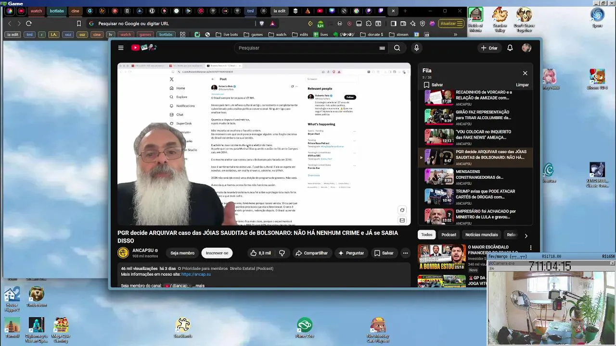Open the stream bookmarks folder

(x=399, y=35)
